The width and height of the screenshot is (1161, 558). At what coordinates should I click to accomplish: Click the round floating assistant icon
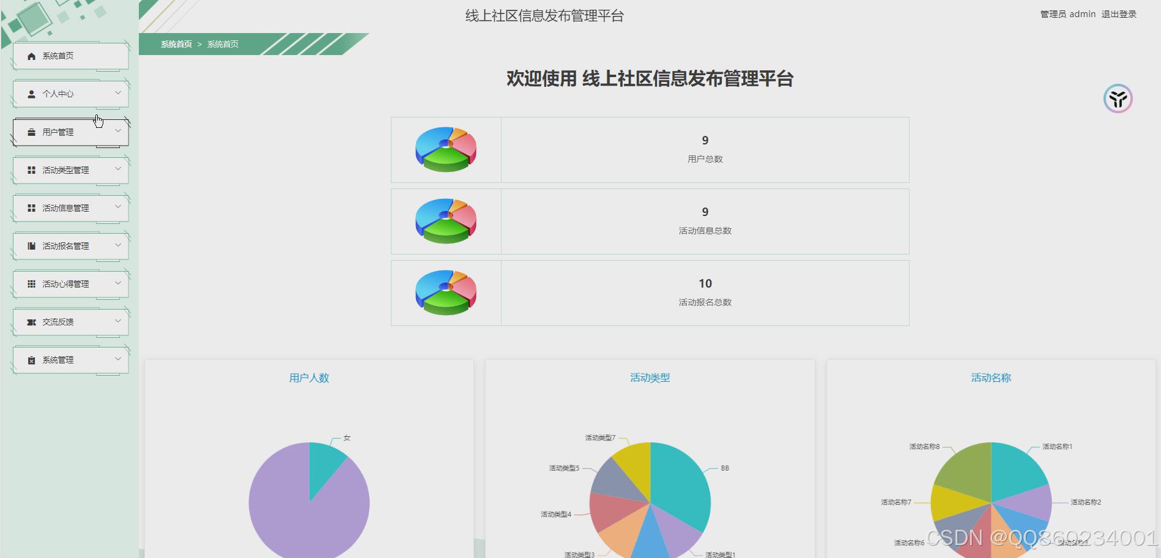tap(1118, 99)
